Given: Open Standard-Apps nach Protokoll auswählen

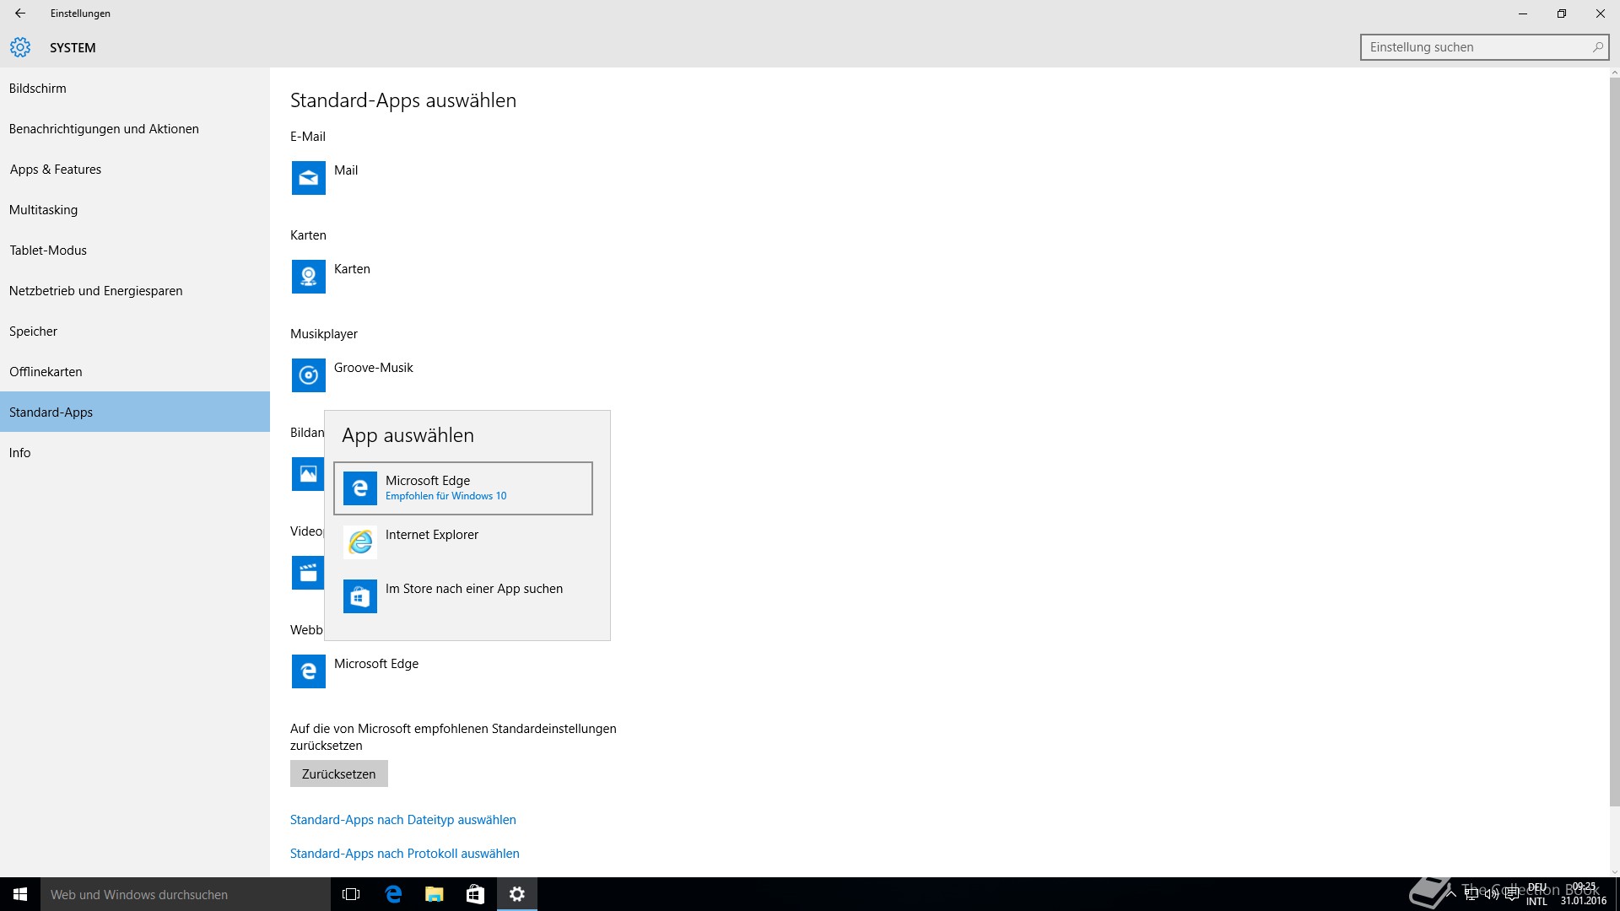Looking at the screenshot, I should coord(405,854).
